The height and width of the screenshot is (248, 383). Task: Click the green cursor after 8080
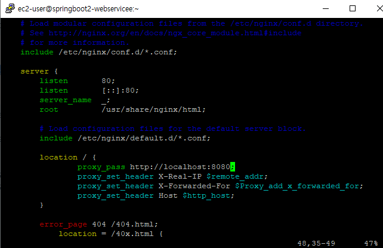233,167
